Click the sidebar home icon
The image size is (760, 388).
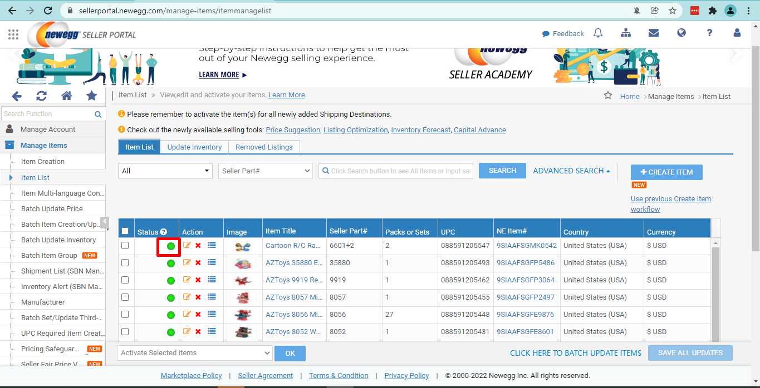[x=67, y=96]
